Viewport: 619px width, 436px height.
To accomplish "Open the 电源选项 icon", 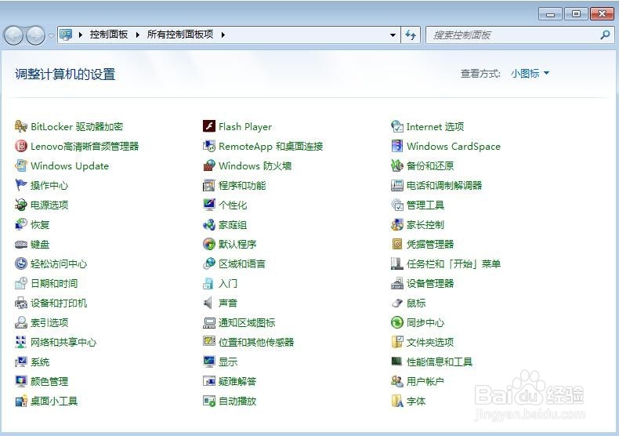I will (x=21, y=205).
